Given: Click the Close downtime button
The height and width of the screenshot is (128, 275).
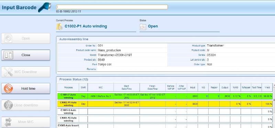Looking at the screenshot, I should (x=25, y=105).
